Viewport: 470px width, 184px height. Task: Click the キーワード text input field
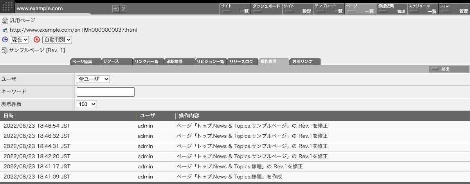point(106,92)
